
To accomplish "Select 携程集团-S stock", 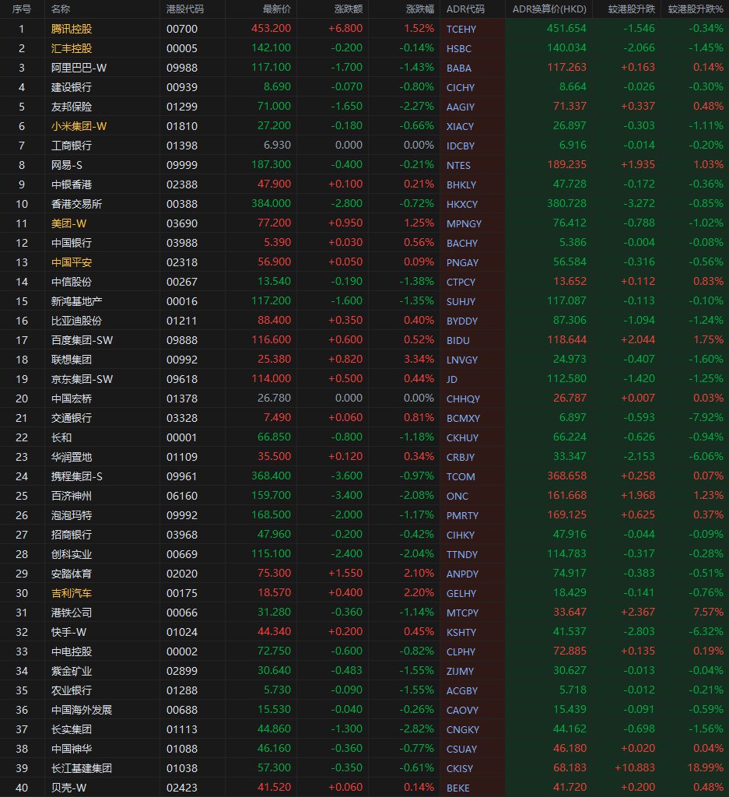I will pos(77,476).
